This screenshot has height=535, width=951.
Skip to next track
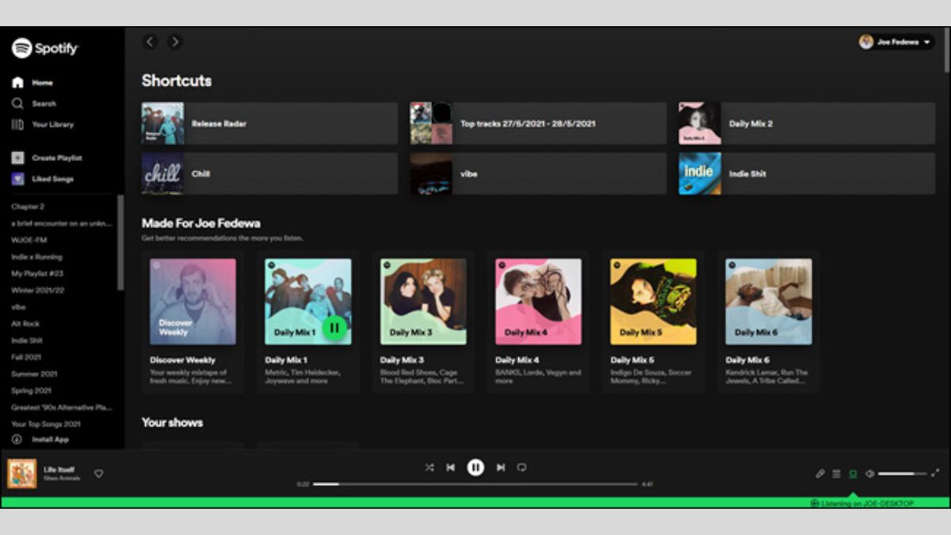(x=501, y=468)
